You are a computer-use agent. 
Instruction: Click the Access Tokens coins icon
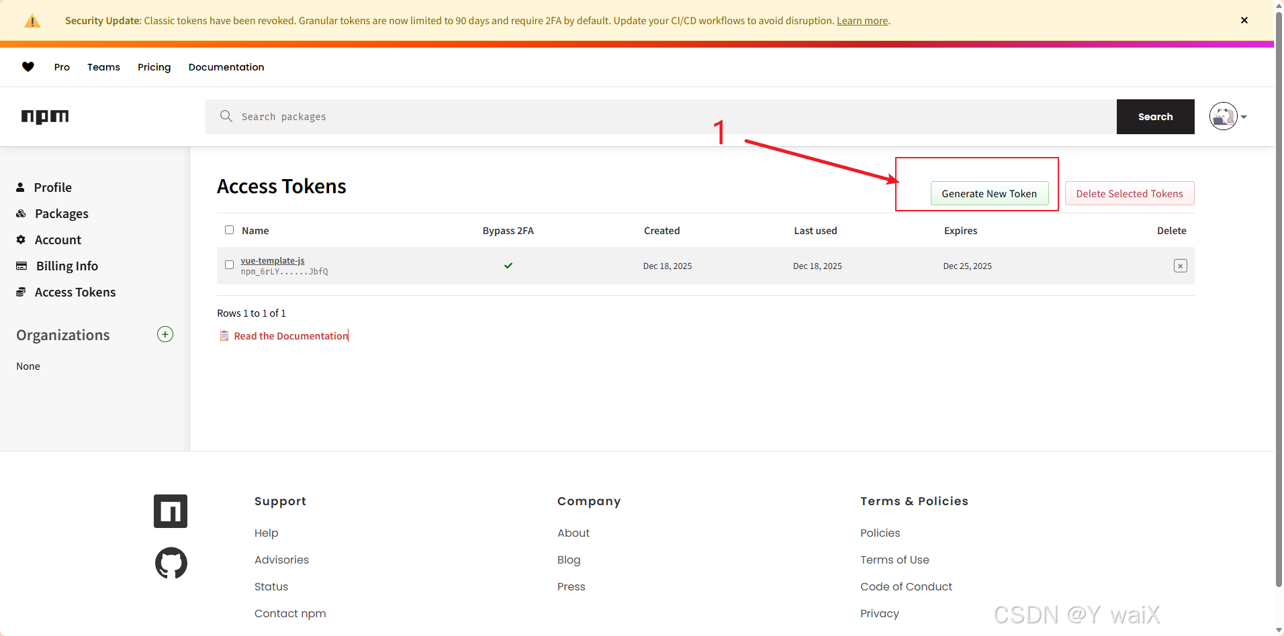[x=21, y=292]
